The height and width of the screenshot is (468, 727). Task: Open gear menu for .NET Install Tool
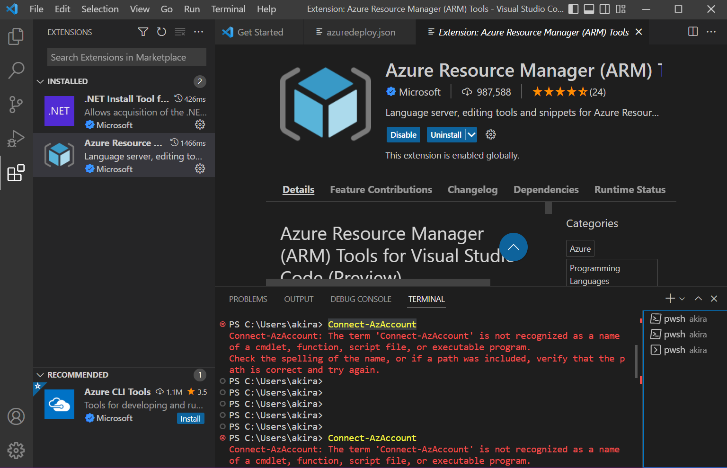coord(200,124)
